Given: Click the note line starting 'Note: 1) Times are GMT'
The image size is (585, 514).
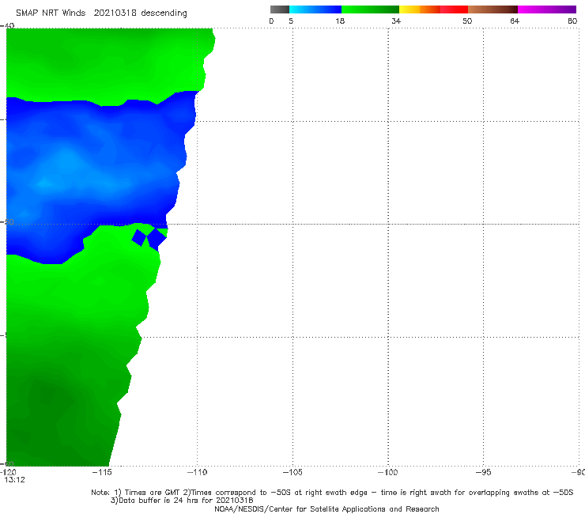Looking at the screenshot, I should (332, 493).
